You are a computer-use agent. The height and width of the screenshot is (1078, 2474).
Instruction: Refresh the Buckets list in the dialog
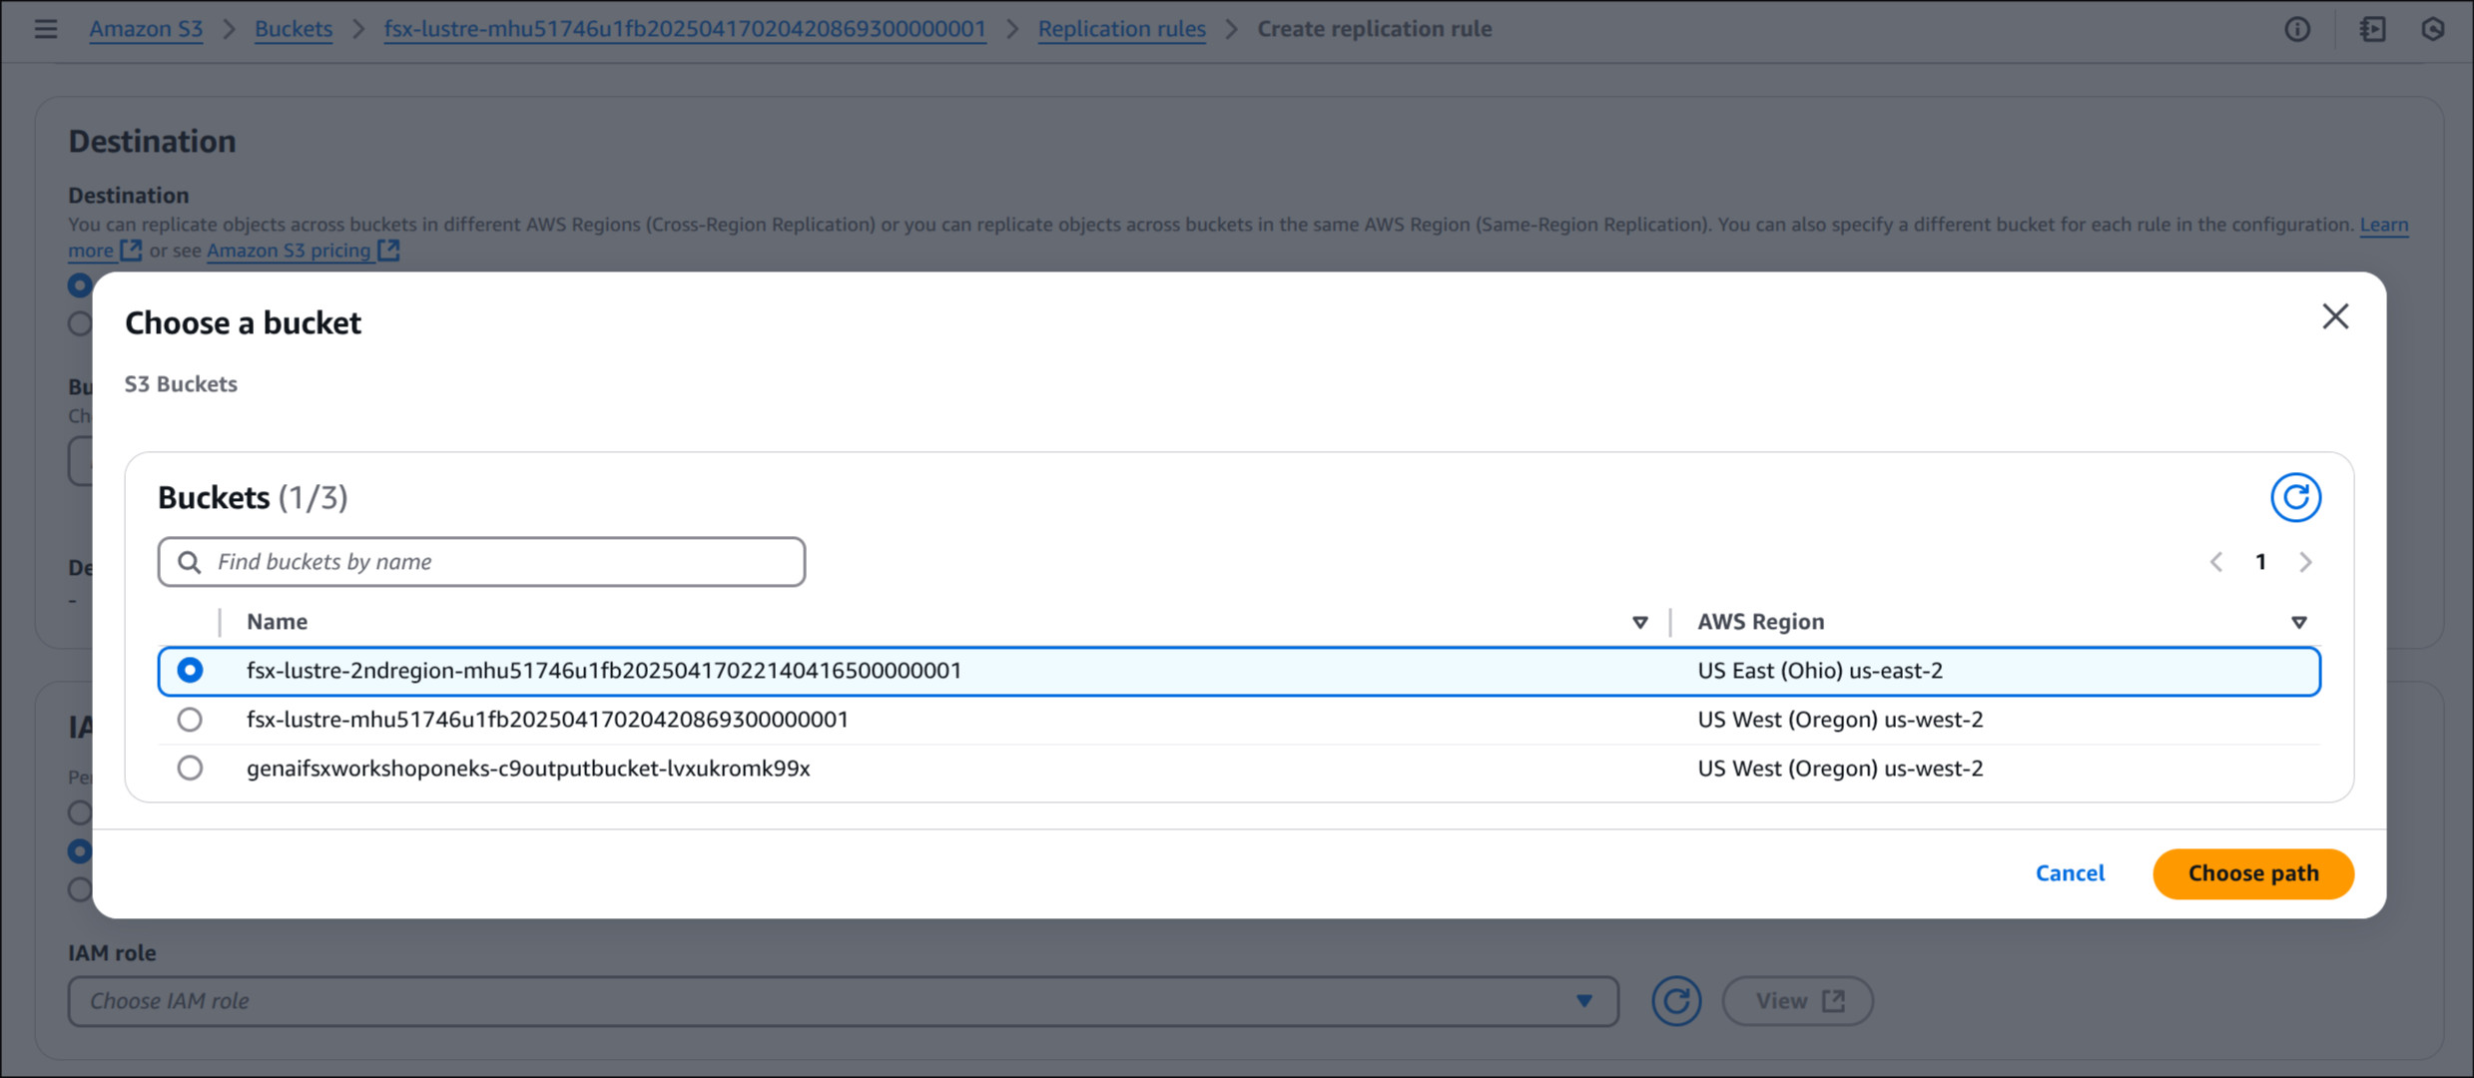click(2295, 497)
